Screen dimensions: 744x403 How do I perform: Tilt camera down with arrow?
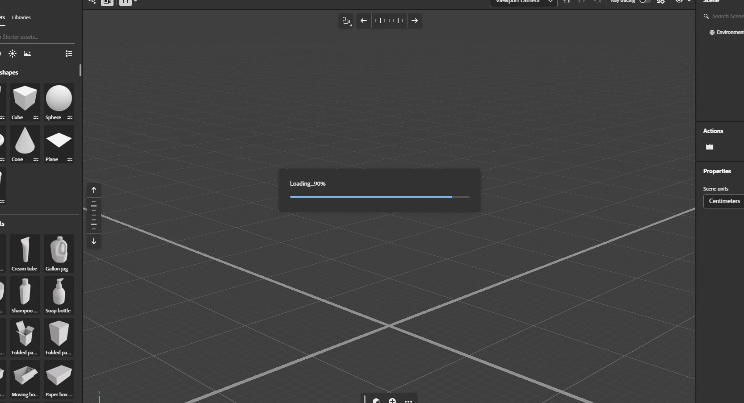pyautogui.click(x=94, y=241)
